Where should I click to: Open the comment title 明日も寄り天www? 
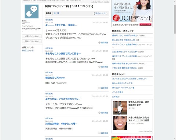coord(55,78)
